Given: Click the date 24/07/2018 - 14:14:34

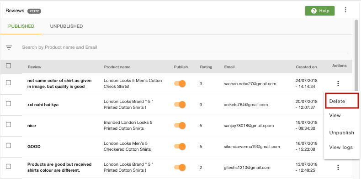Looking at the screenshot, I should [307, 83].
